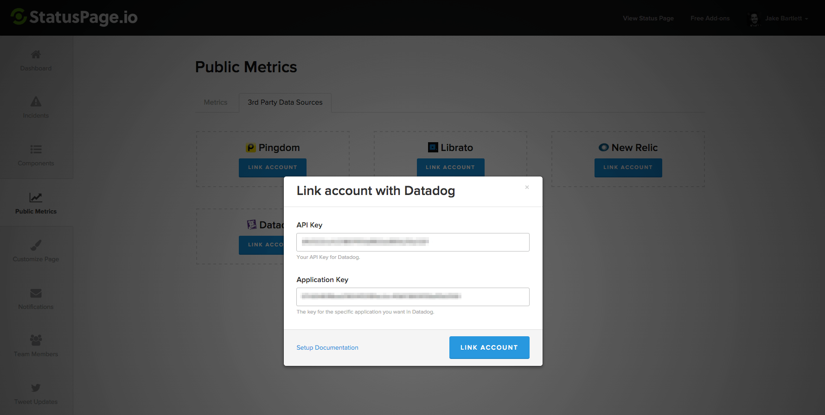Image resolution: width=825 pixels, height=415 pixels.
Task: Expand the Jake Bartlett user menu
Action: click(x=787, y=19)
